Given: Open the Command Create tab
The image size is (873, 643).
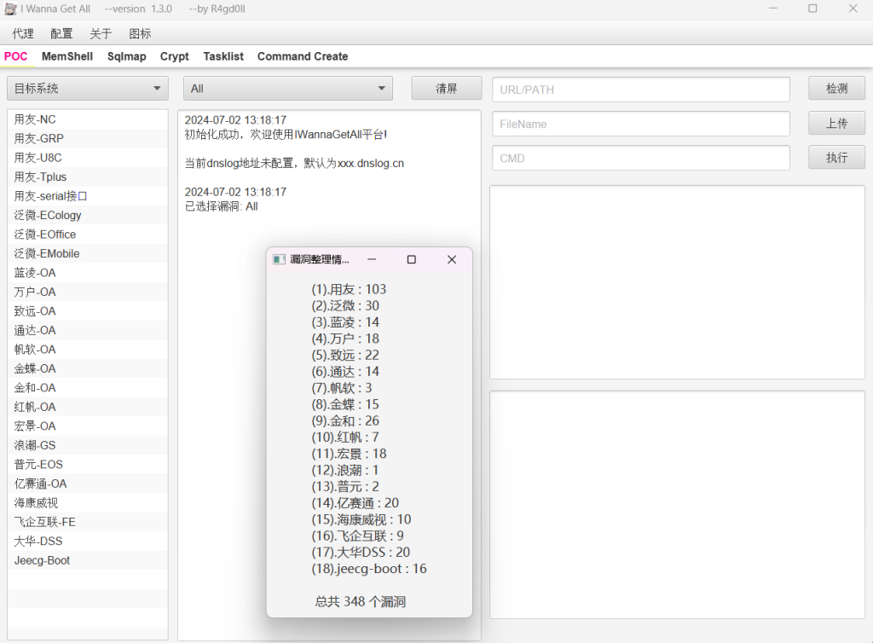Looking at the screenshot, I should [303, 56].
